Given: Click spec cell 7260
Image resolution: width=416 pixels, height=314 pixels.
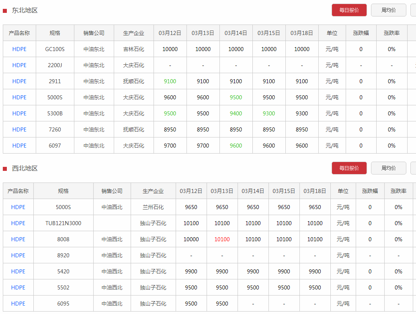Looking at the screenshot, I should pyautogui.click(x=55, y=129).
